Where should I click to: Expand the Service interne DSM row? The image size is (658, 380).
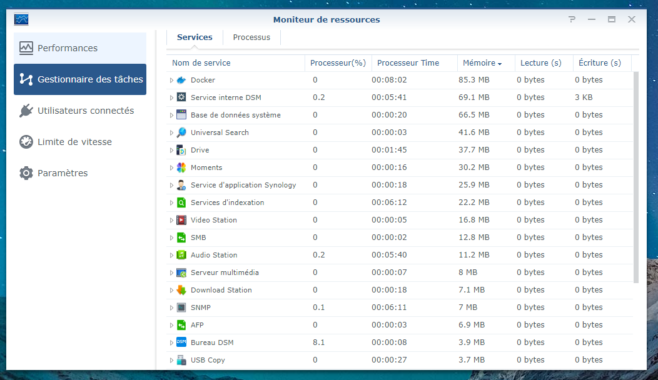[171, 97]
